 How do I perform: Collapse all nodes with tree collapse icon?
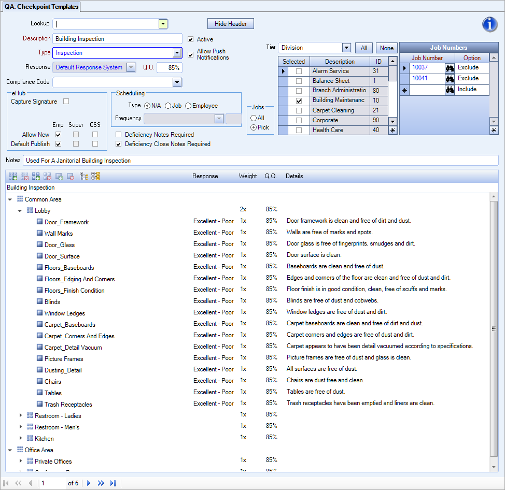(83, 176)
